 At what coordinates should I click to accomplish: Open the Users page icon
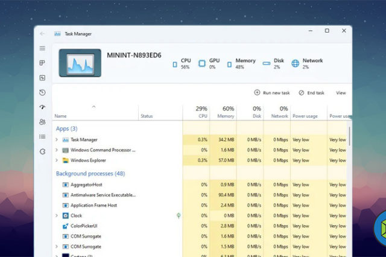pos(42,122)
